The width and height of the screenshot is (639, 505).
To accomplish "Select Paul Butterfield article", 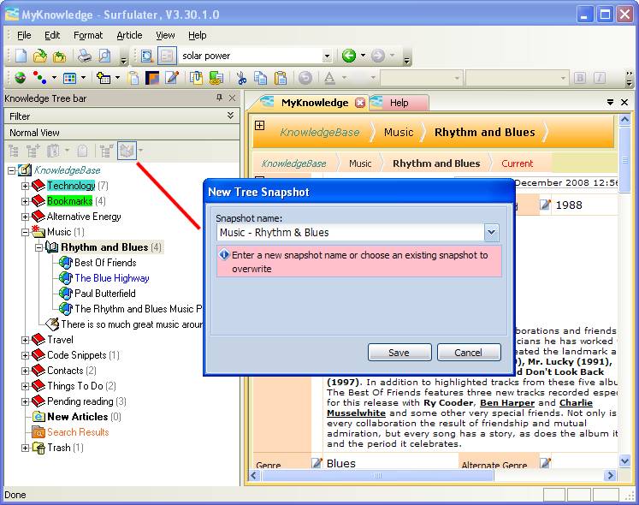I will [x=104, y=294].
